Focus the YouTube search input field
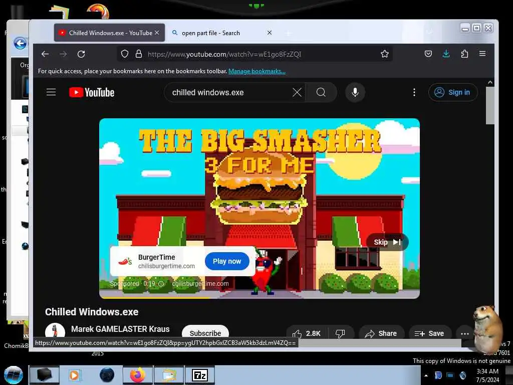 pos(231,92)
